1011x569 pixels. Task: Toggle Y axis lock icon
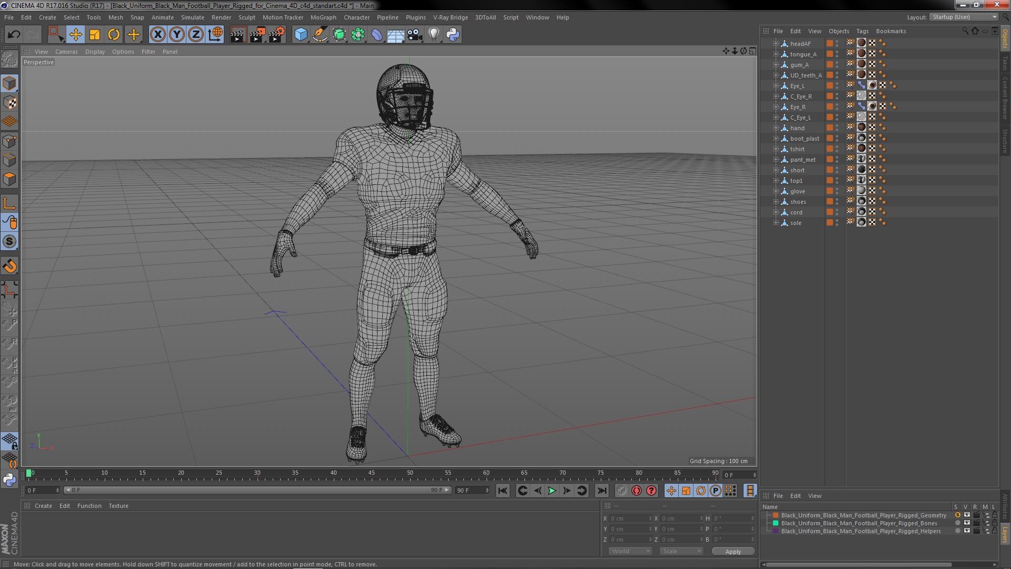point(177,35)
